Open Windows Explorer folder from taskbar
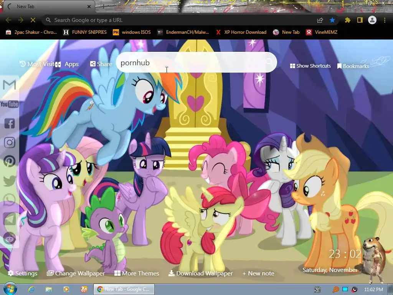Viewport: 393px width, 295px height. click(x=49, y=289)
